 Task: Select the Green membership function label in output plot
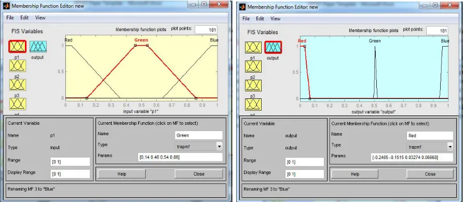(375, 41)
